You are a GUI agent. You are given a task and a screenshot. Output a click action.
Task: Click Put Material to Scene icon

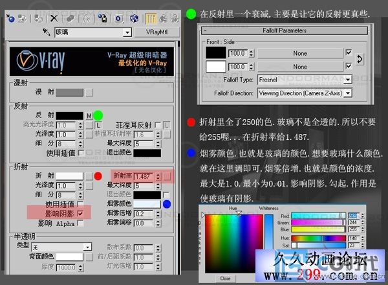coord(22,18)
